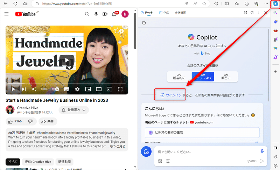
Task: Select the 関連動画 filter chip
Action: (64, 162)
